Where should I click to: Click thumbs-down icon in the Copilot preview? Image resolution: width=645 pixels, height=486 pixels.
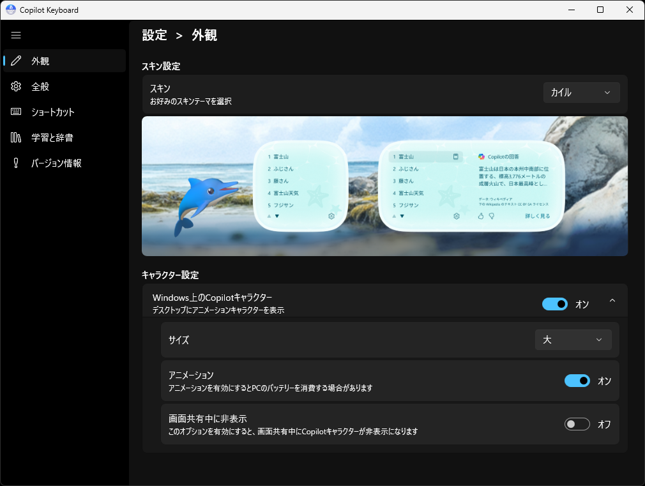[x=491, y=216]
